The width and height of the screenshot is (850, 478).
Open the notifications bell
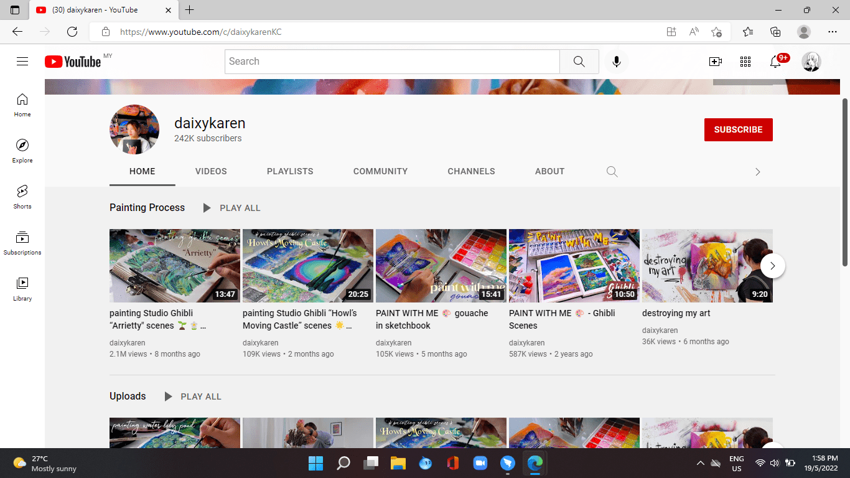click(775, 62)
